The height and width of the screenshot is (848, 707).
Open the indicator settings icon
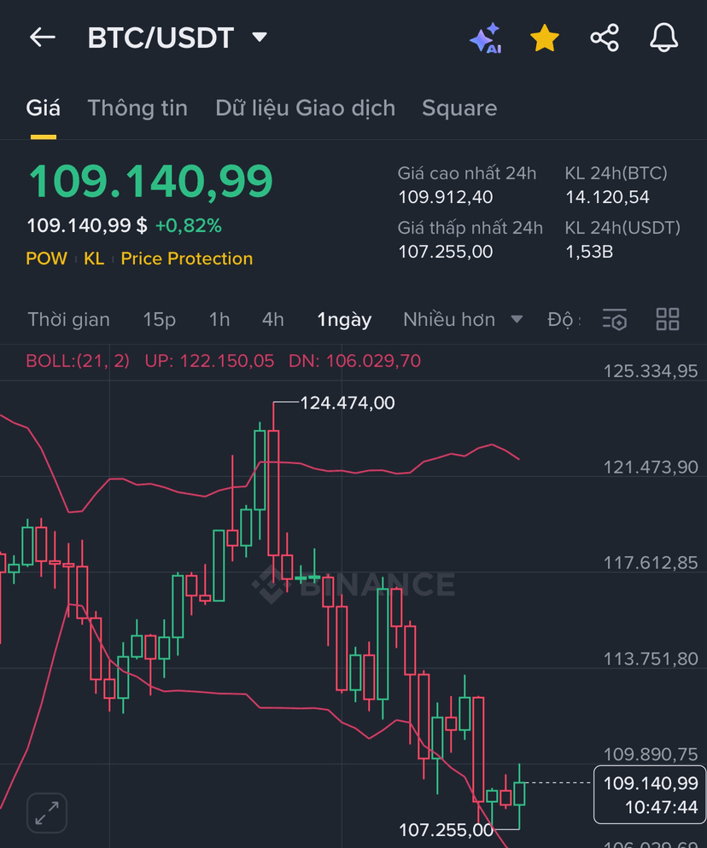[x=615, y=319]
